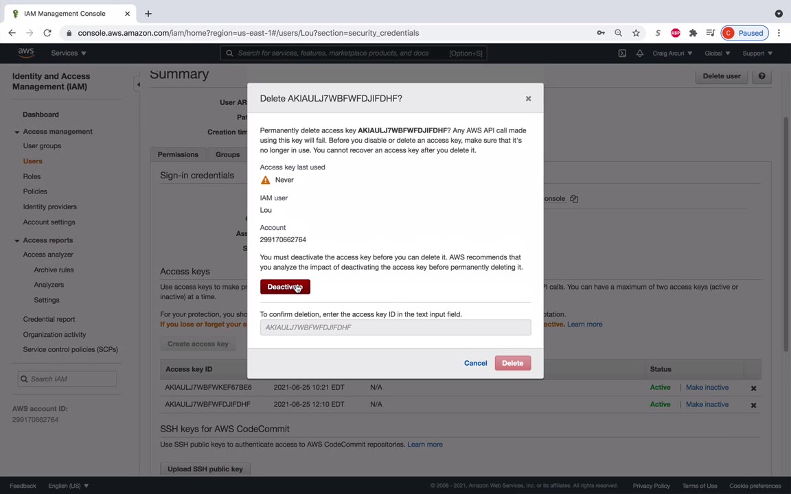
Task: Click the S extension icon
Action: pyautogui.click(x=657, y=33)
